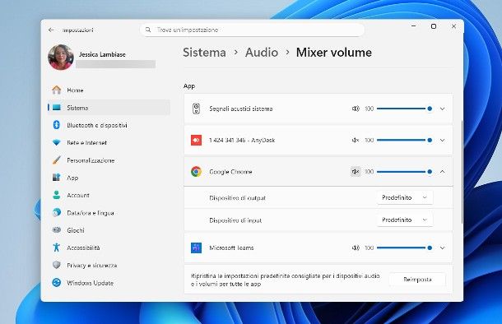The width and height of the screenshot is (502, 324).
Task: Open Dispositivo di input Predefinito dropdown
Action: tap(405, 220)
